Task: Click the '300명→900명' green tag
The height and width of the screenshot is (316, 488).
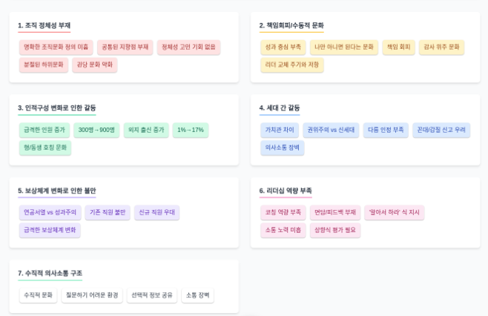Action: click(96, 130)
